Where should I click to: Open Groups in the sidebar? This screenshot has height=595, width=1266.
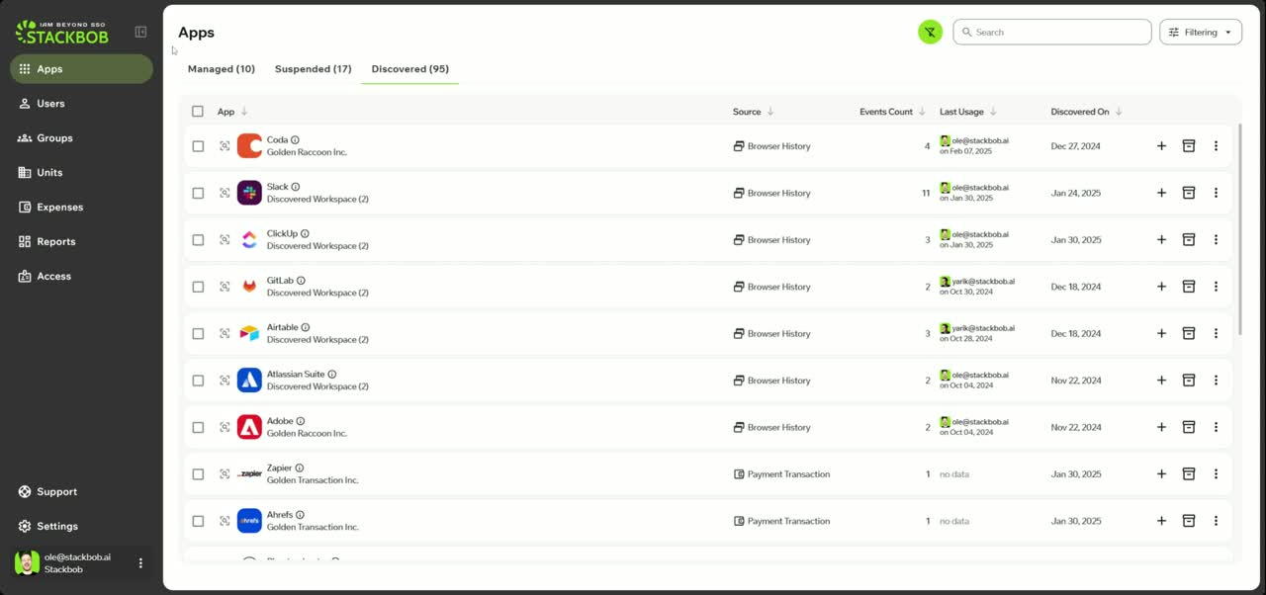coord(81,137)
